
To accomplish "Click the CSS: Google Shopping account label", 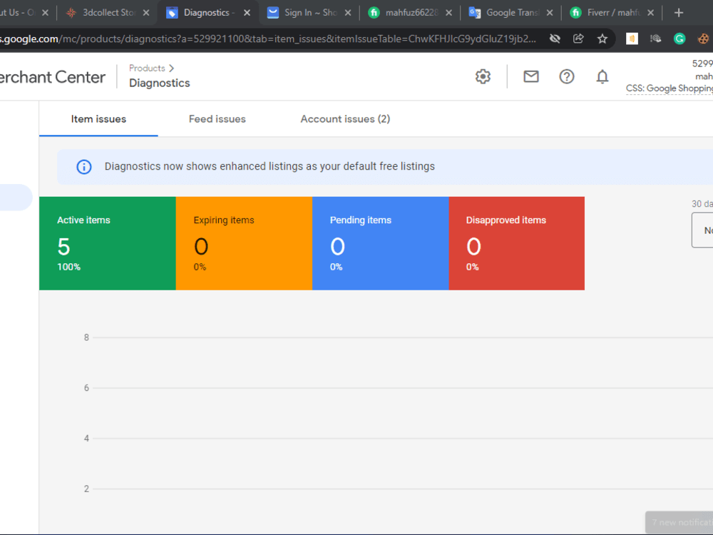I will (670, 88).
